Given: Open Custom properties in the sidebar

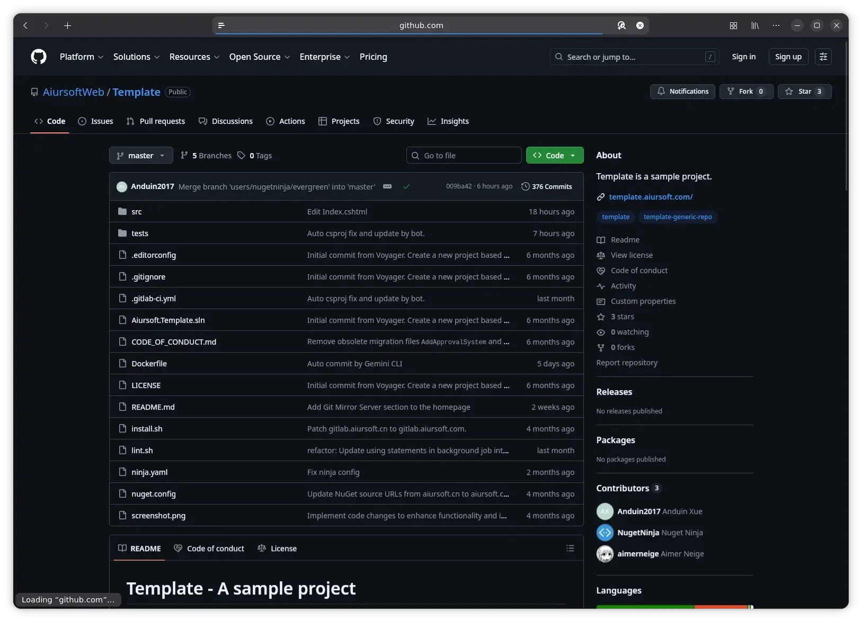Looking at the screenshot, I should (643, 301).
